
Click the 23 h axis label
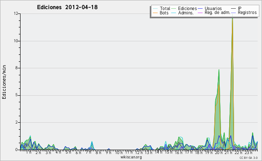click(x=248, y=152)
